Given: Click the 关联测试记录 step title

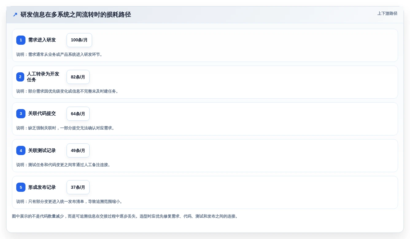Looking at the screenshot, I should [42, 150].
